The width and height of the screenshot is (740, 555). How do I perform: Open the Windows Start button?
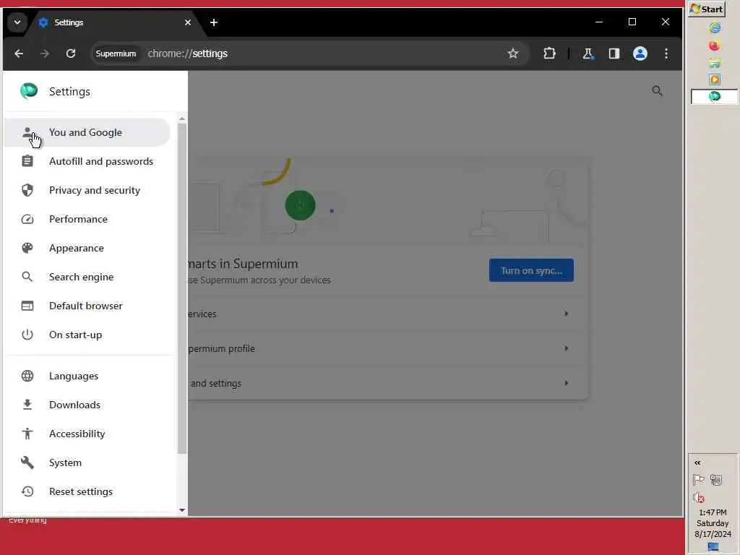[707, 9]
